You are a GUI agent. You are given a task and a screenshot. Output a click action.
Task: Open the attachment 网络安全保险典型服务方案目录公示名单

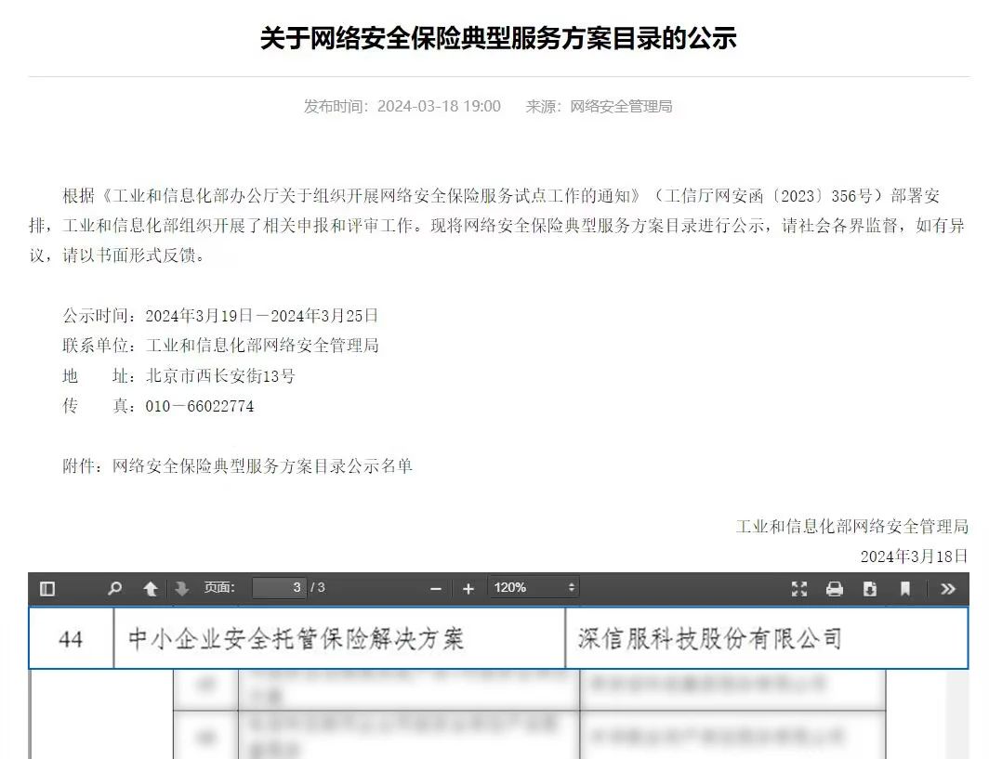pos(262,466)
